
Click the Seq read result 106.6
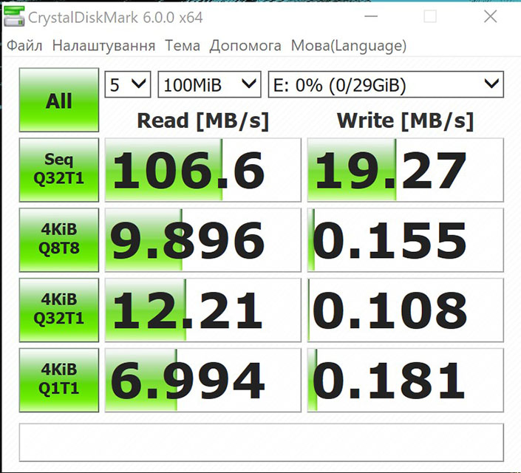pos(203,170)
